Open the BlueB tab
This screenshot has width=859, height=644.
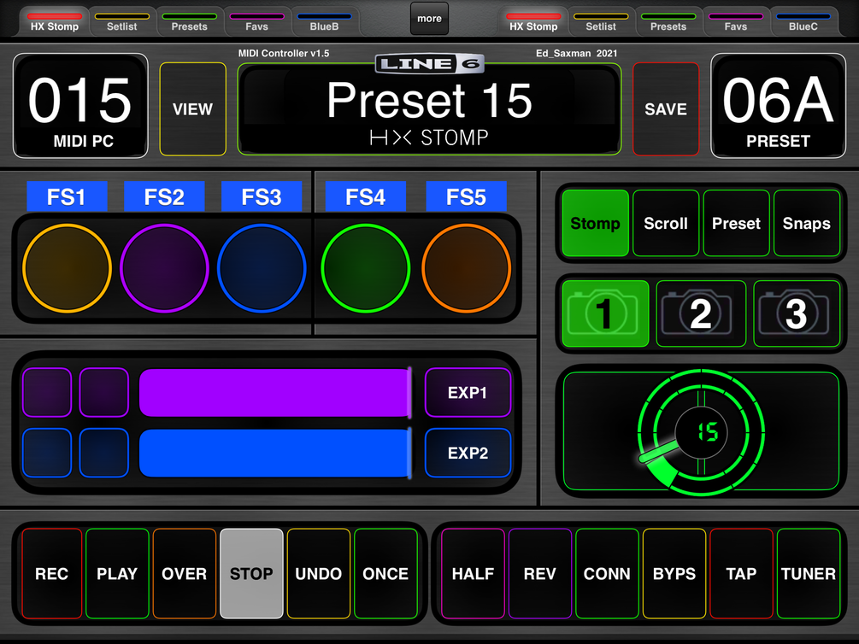324,23
